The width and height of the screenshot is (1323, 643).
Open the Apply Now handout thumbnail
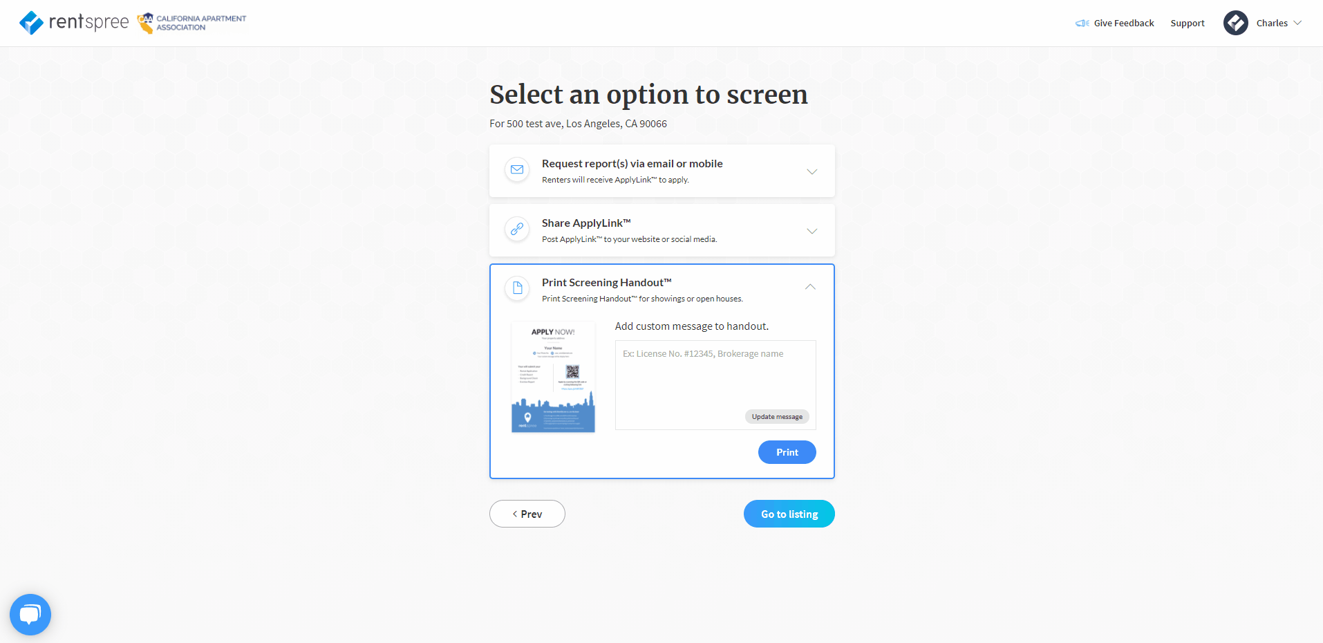pos(553,378)
